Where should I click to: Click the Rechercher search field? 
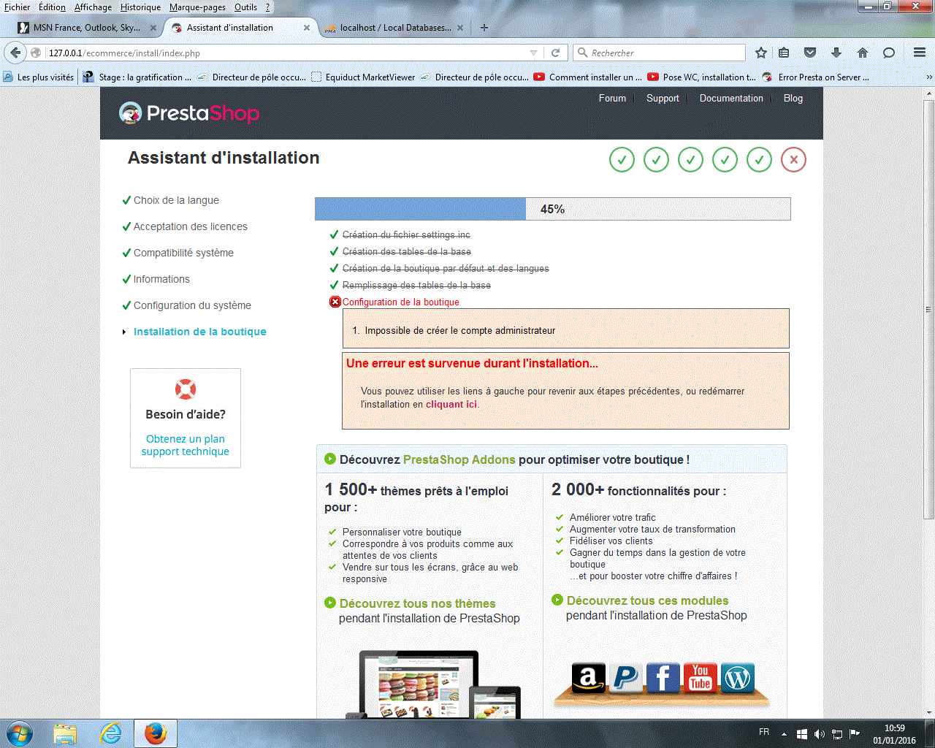(659, 53)
